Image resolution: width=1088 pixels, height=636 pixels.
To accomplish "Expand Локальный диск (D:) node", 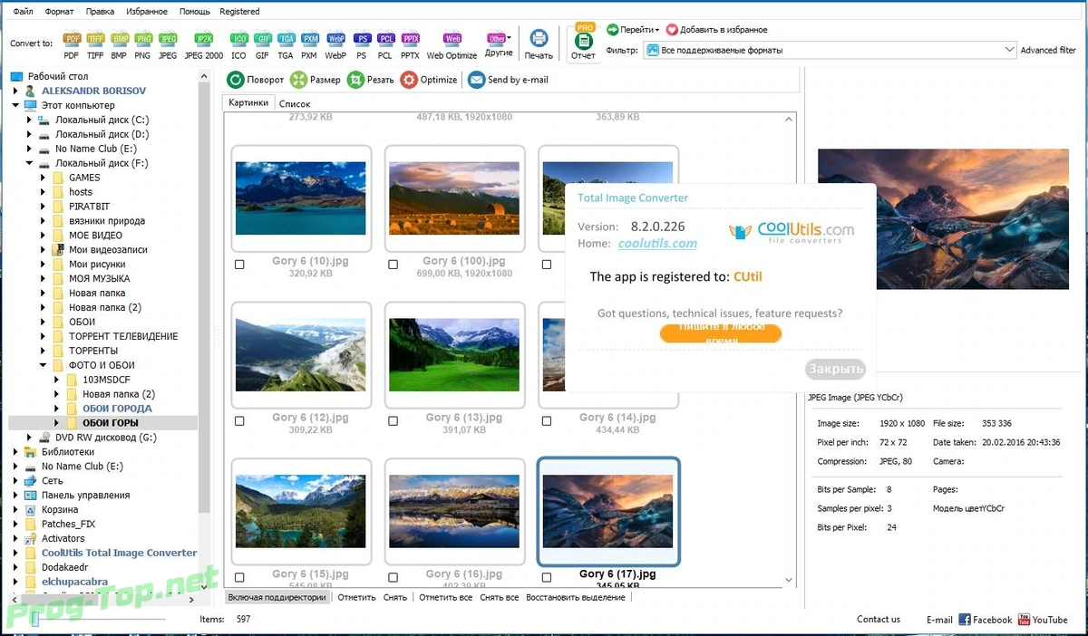I will (x=29, y=134).
